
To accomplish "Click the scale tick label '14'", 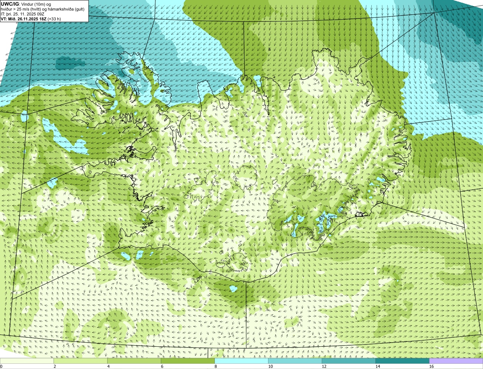I will (378, 366).
